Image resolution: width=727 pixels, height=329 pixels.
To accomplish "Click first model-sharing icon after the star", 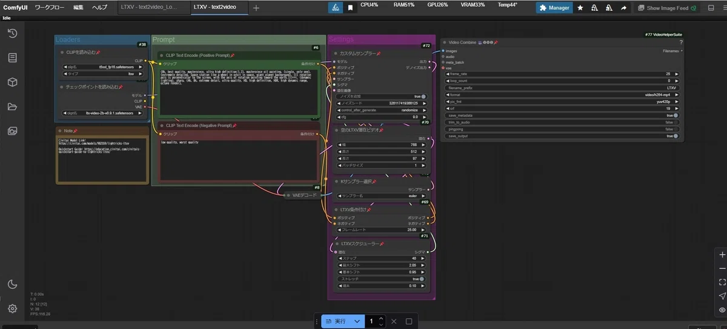I will (594, 8).
